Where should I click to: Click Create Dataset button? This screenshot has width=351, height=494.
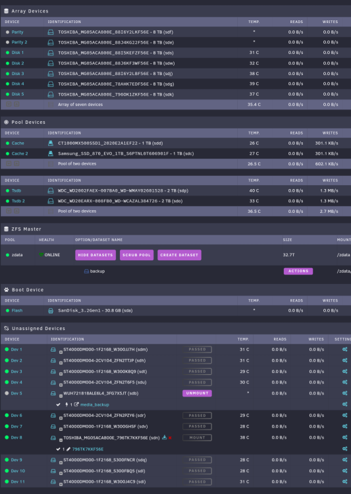click(x=179, y=255)
